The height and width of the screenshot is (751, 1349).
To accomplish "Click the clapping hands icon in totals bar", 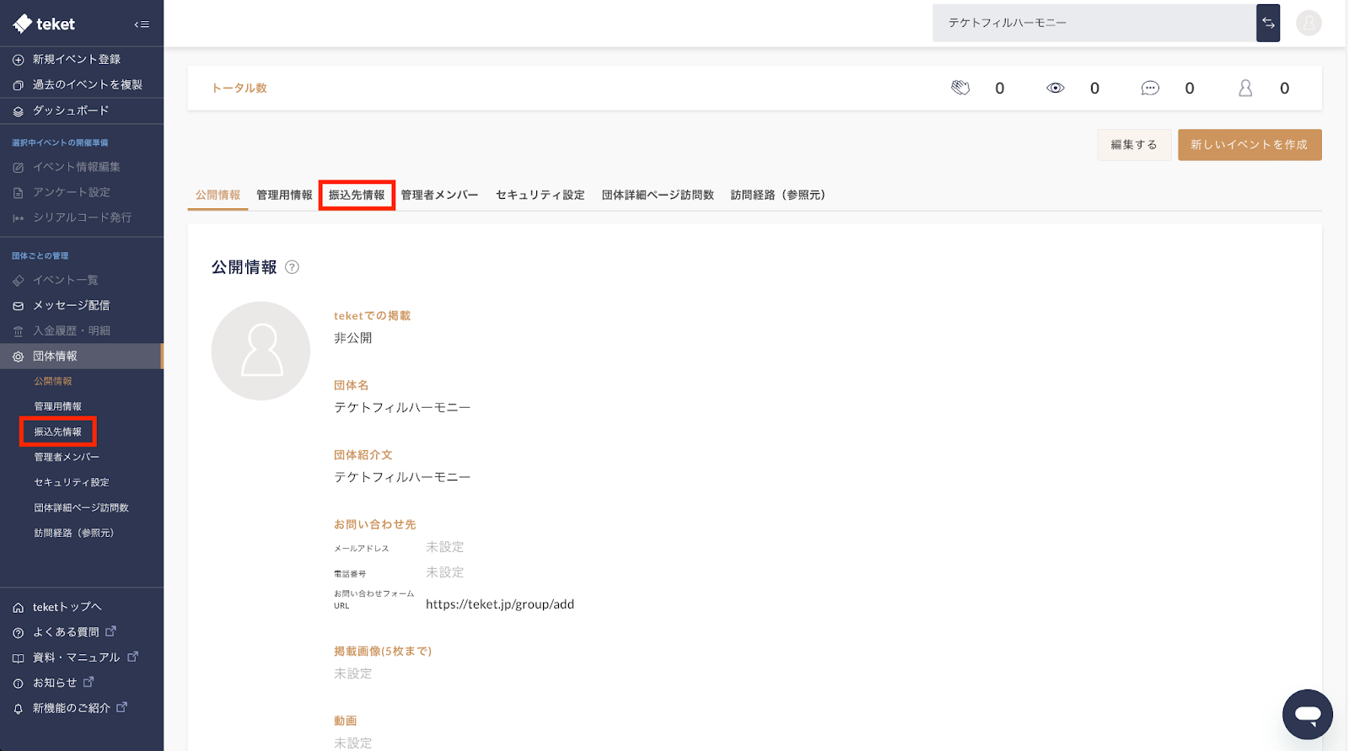I will pos(960,89).
